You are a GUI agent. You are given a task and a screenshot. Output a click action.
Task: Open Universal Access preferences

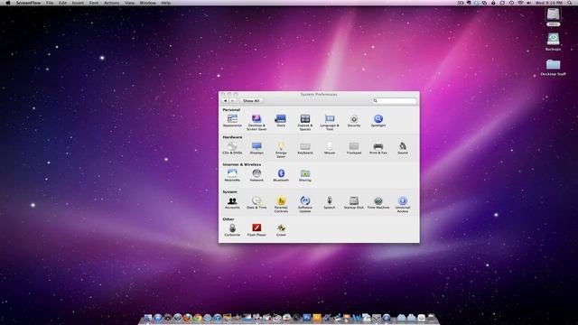403,204
